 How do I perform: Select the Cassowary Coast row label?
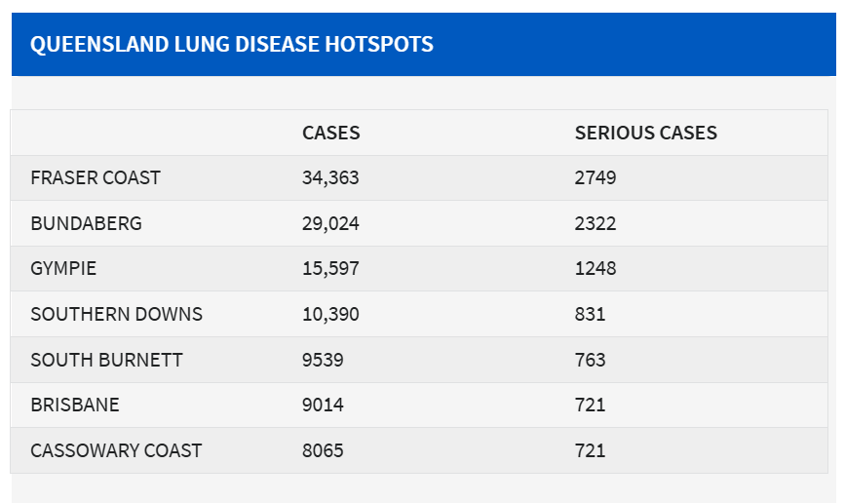[x=116, y=450]
